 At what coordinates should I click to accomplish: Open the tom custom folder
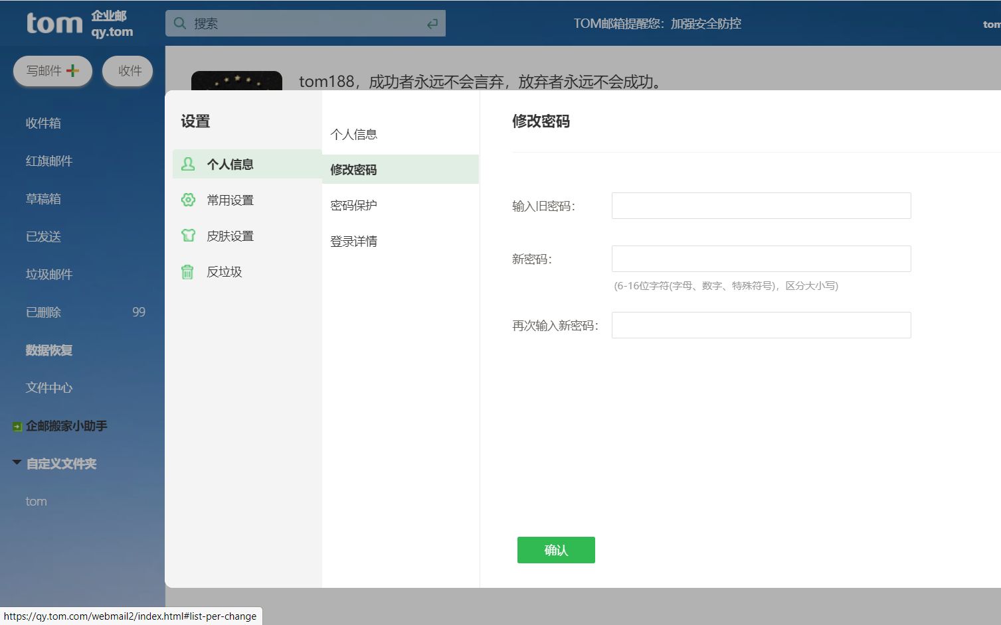(x=36, y=501)
